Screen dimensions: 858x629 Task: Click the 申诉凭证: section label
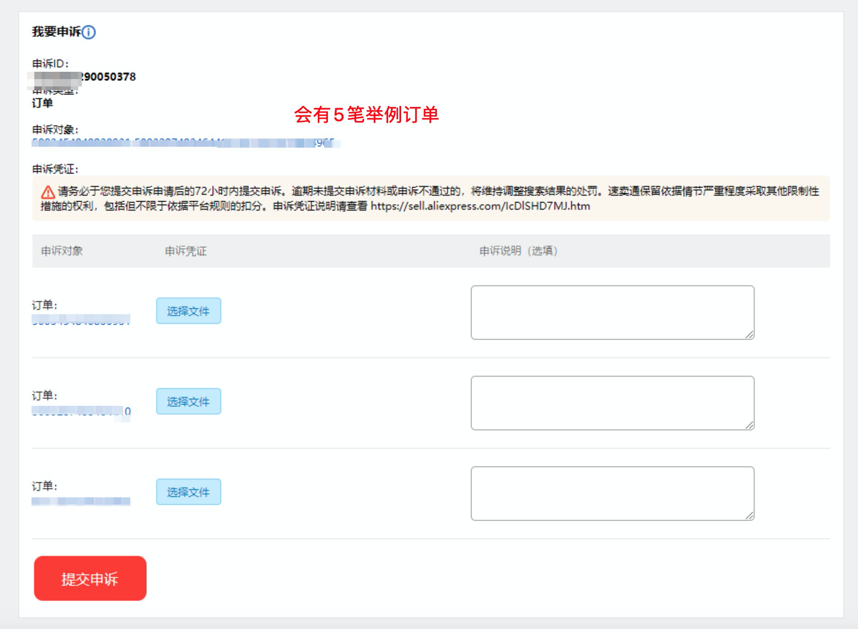point(55,169)
